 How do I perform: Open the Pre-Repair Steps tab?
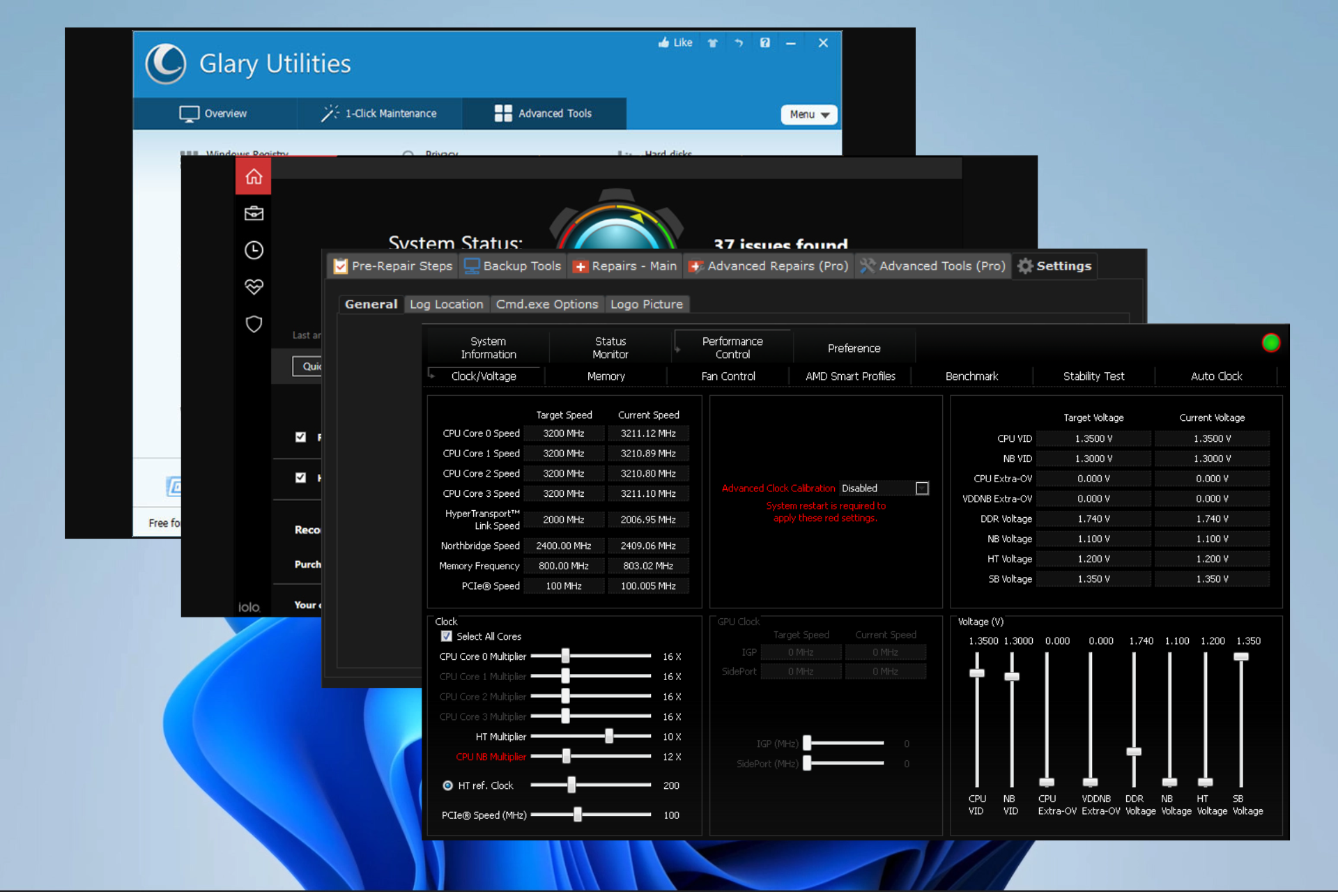coord(393,266)
